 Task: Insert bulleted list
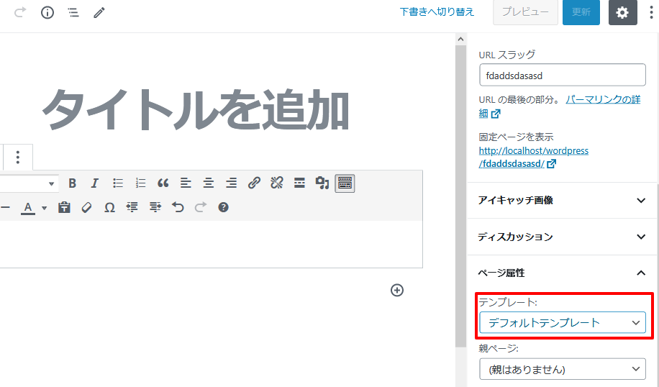118,183
